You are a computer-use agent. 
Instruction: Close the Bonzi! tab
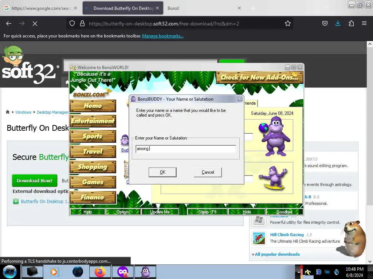(x=239, y=8)
